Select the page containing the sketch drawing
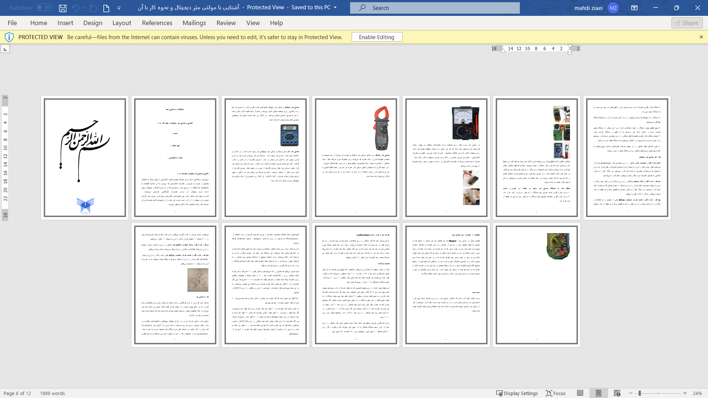Viewport: 708px width, 398px height. coord(175,285)
